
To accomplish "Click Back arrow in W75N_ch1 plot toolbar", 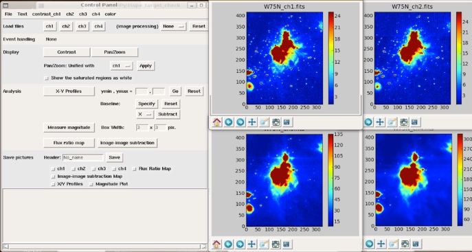I will click(229, 122).
